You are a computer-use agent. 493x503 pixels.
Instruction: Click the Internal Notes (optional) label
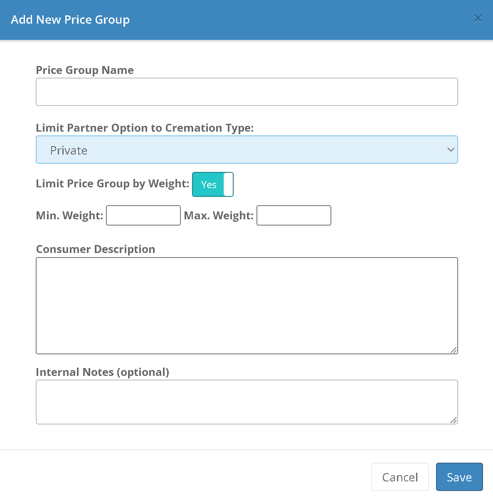pos(102,372)
